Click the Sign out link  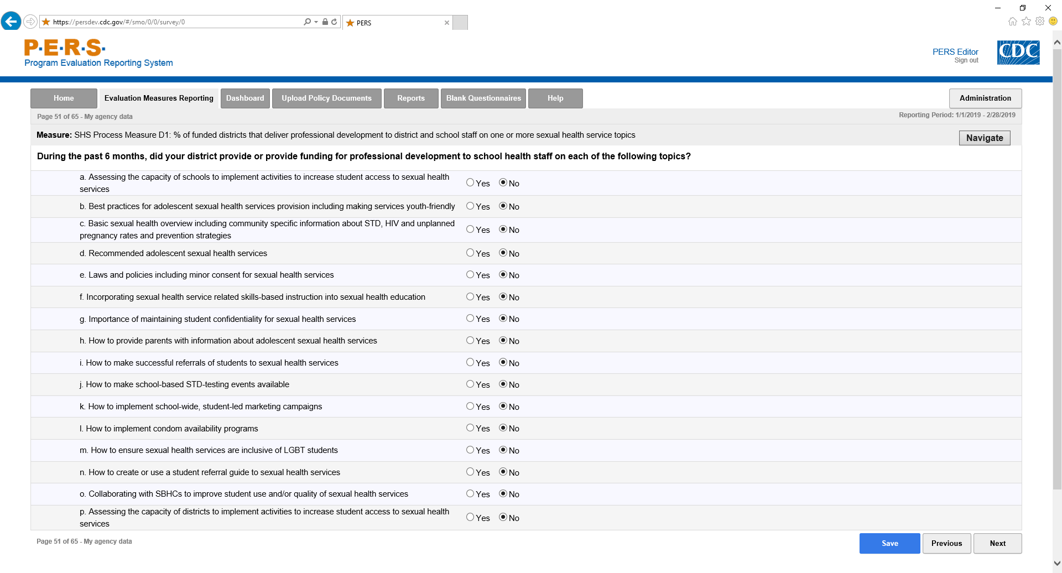point(966,61)
